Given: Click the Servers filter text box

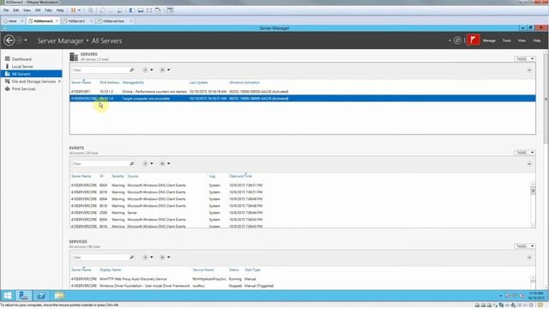Looking at the screenshot, I should 100,70.
